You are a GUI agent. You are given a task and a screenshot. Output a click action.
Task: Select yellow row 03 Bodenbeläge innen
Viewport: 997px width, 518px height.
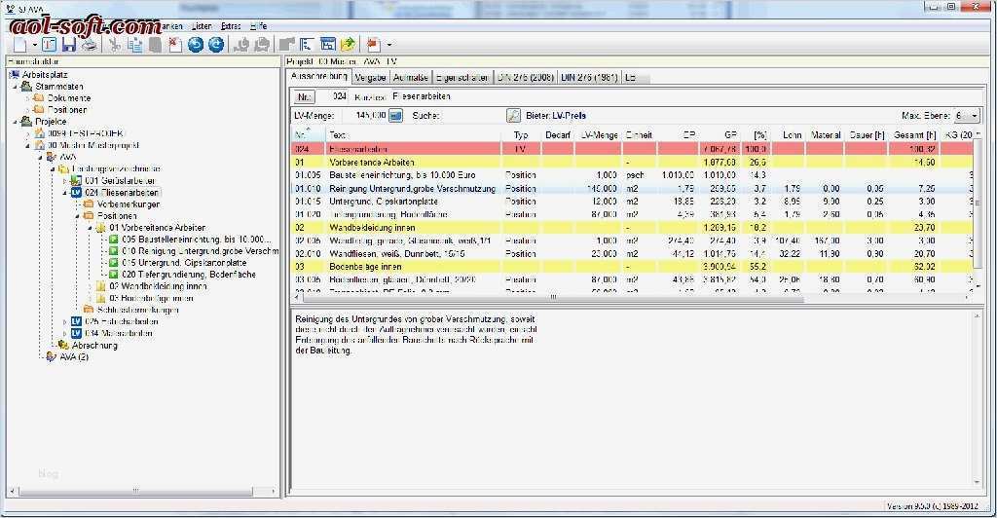pos(632,267)
